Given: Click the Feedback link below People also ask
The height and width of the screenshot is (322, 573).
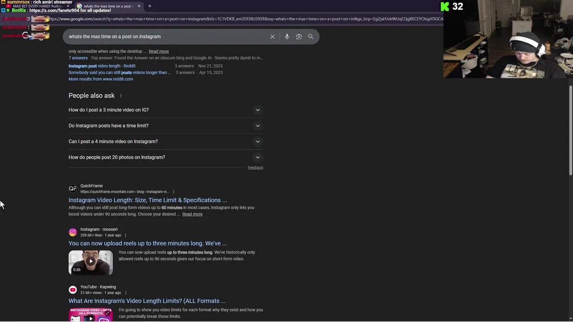Looking at the screenshot, I should 256,168.
